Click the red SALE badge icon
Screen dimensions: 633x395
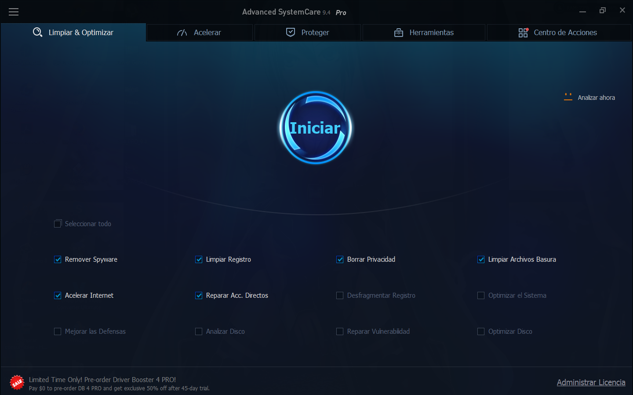coord(17,383)
